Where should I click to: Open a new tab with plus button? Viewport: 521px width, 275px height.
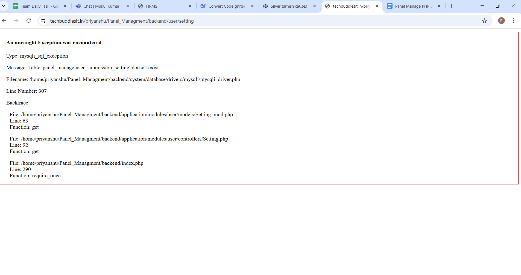tap(451, 6)
